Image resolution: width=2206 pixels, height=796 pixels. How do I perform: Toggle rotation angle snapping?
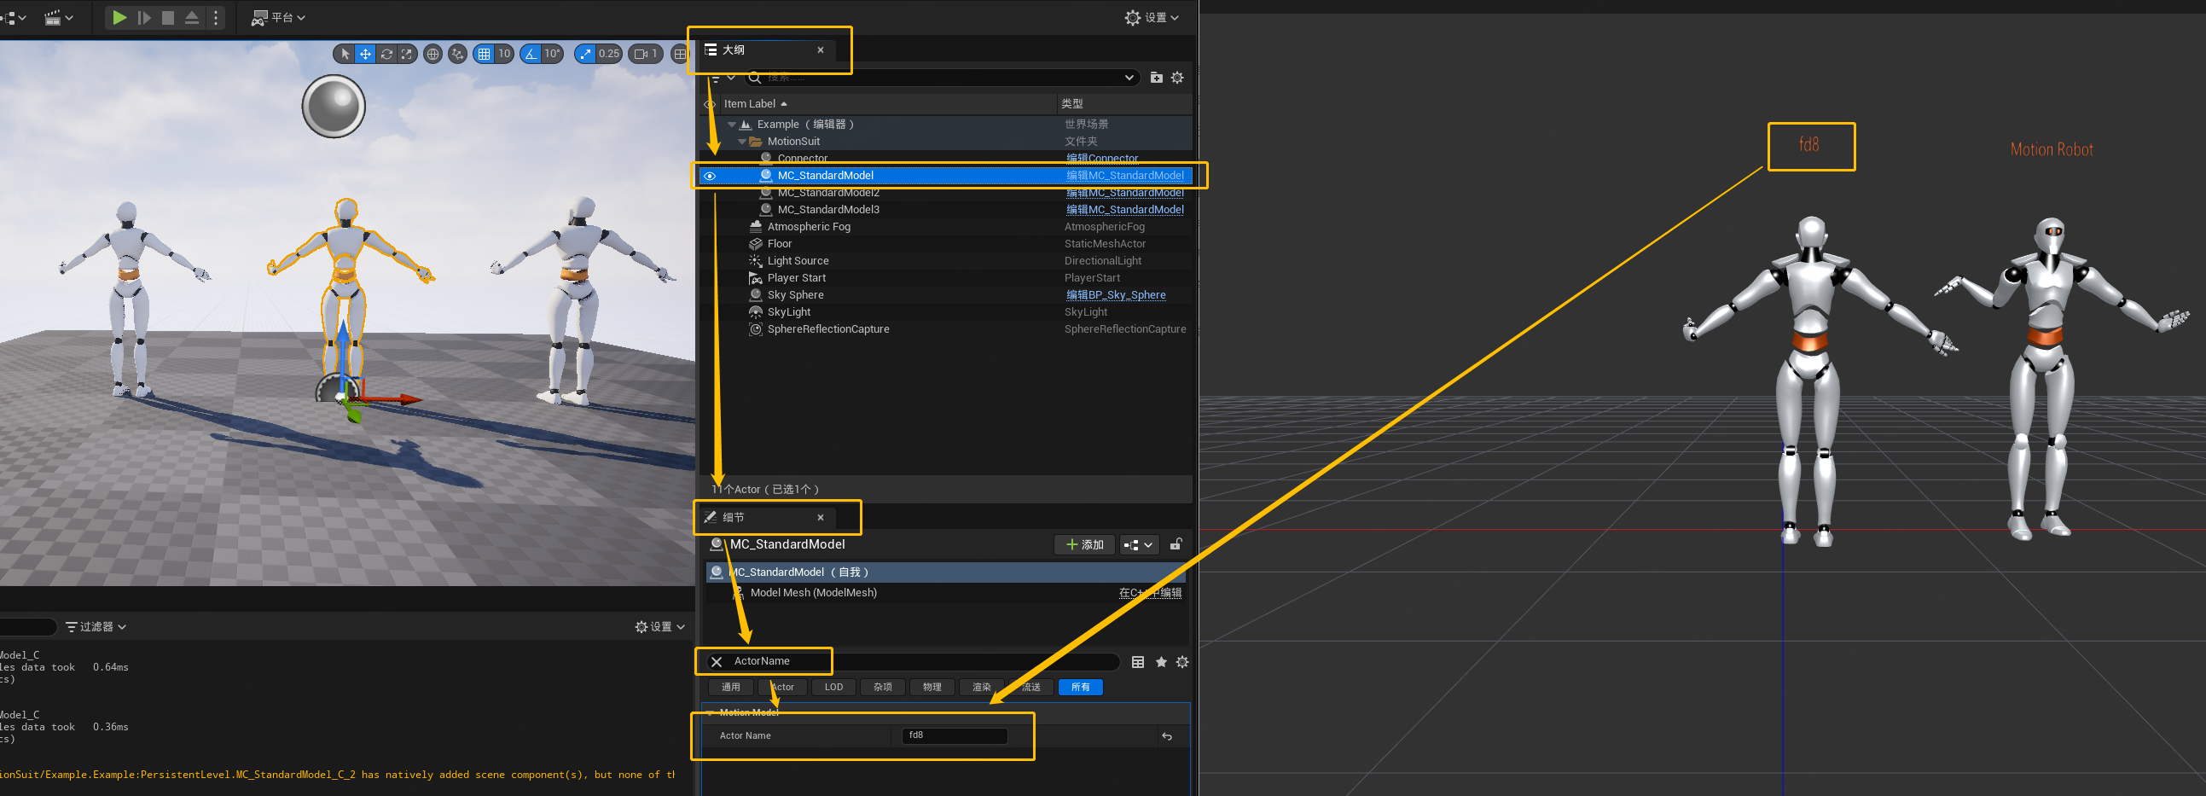point(531,54)
